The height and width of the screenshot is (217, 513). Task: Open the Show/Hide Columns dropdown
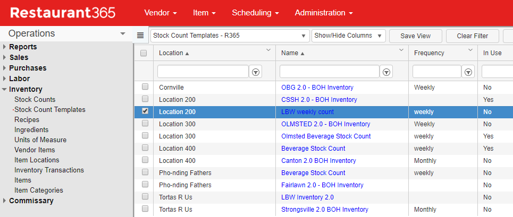tap(349, 36)
